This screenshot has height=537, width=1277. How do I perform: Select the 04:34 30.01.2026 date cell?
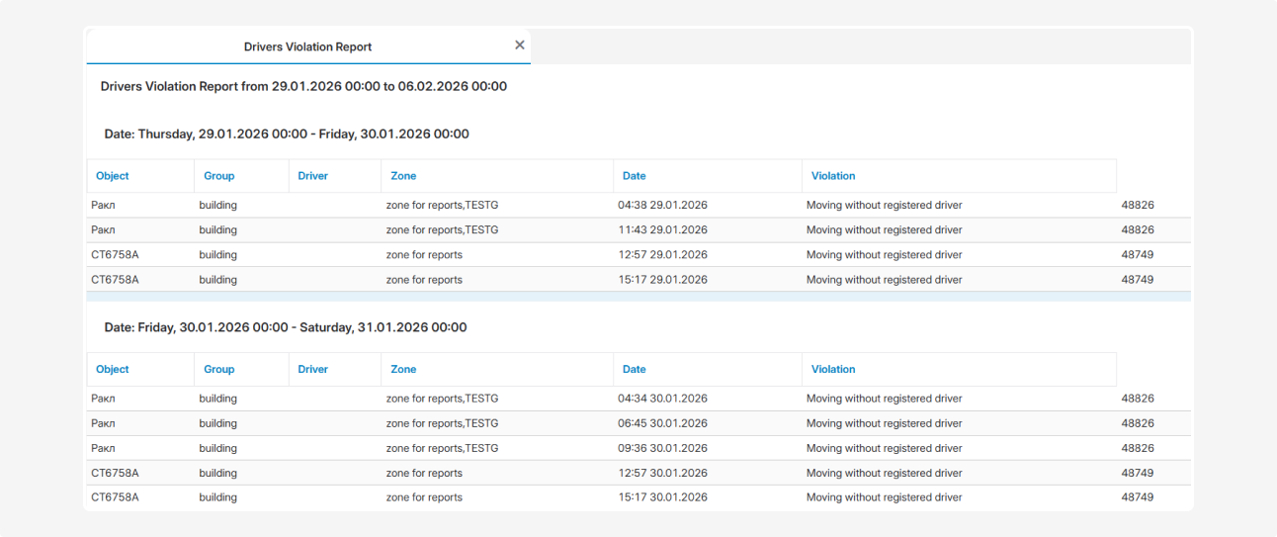(x=662, y=399)
